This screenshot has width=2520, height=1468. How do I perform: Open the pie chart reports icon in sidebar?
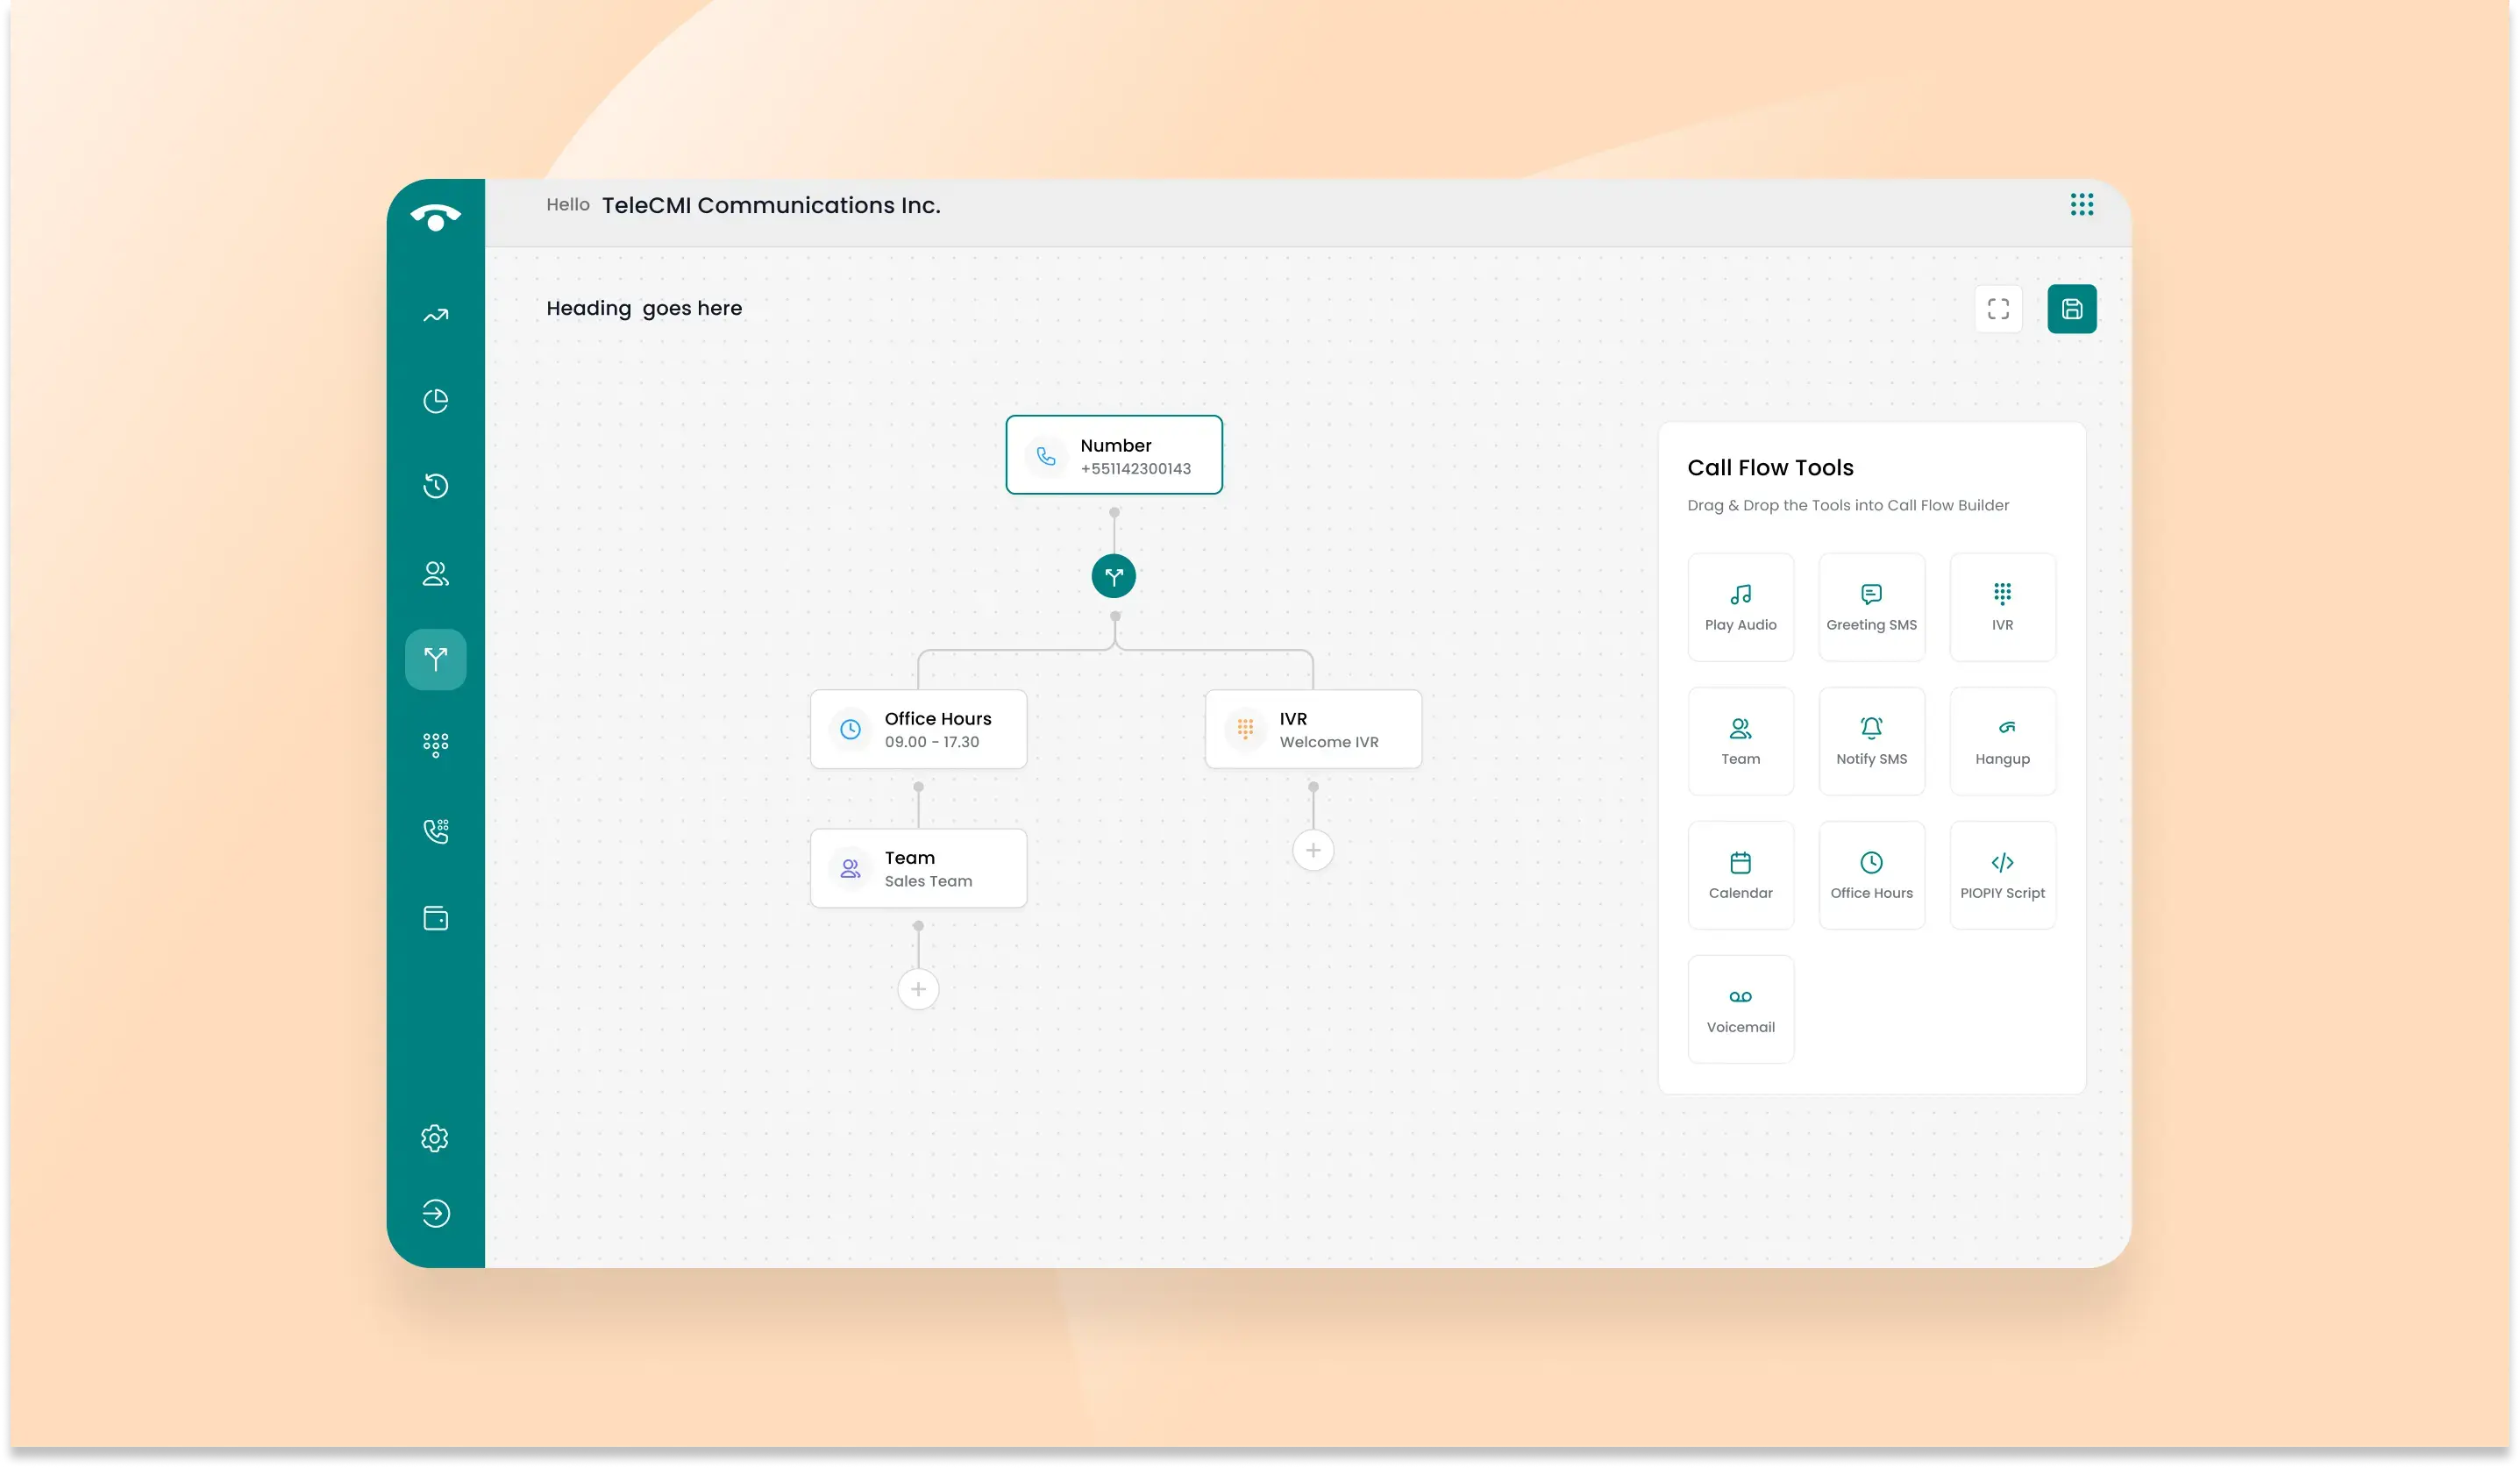435,401
